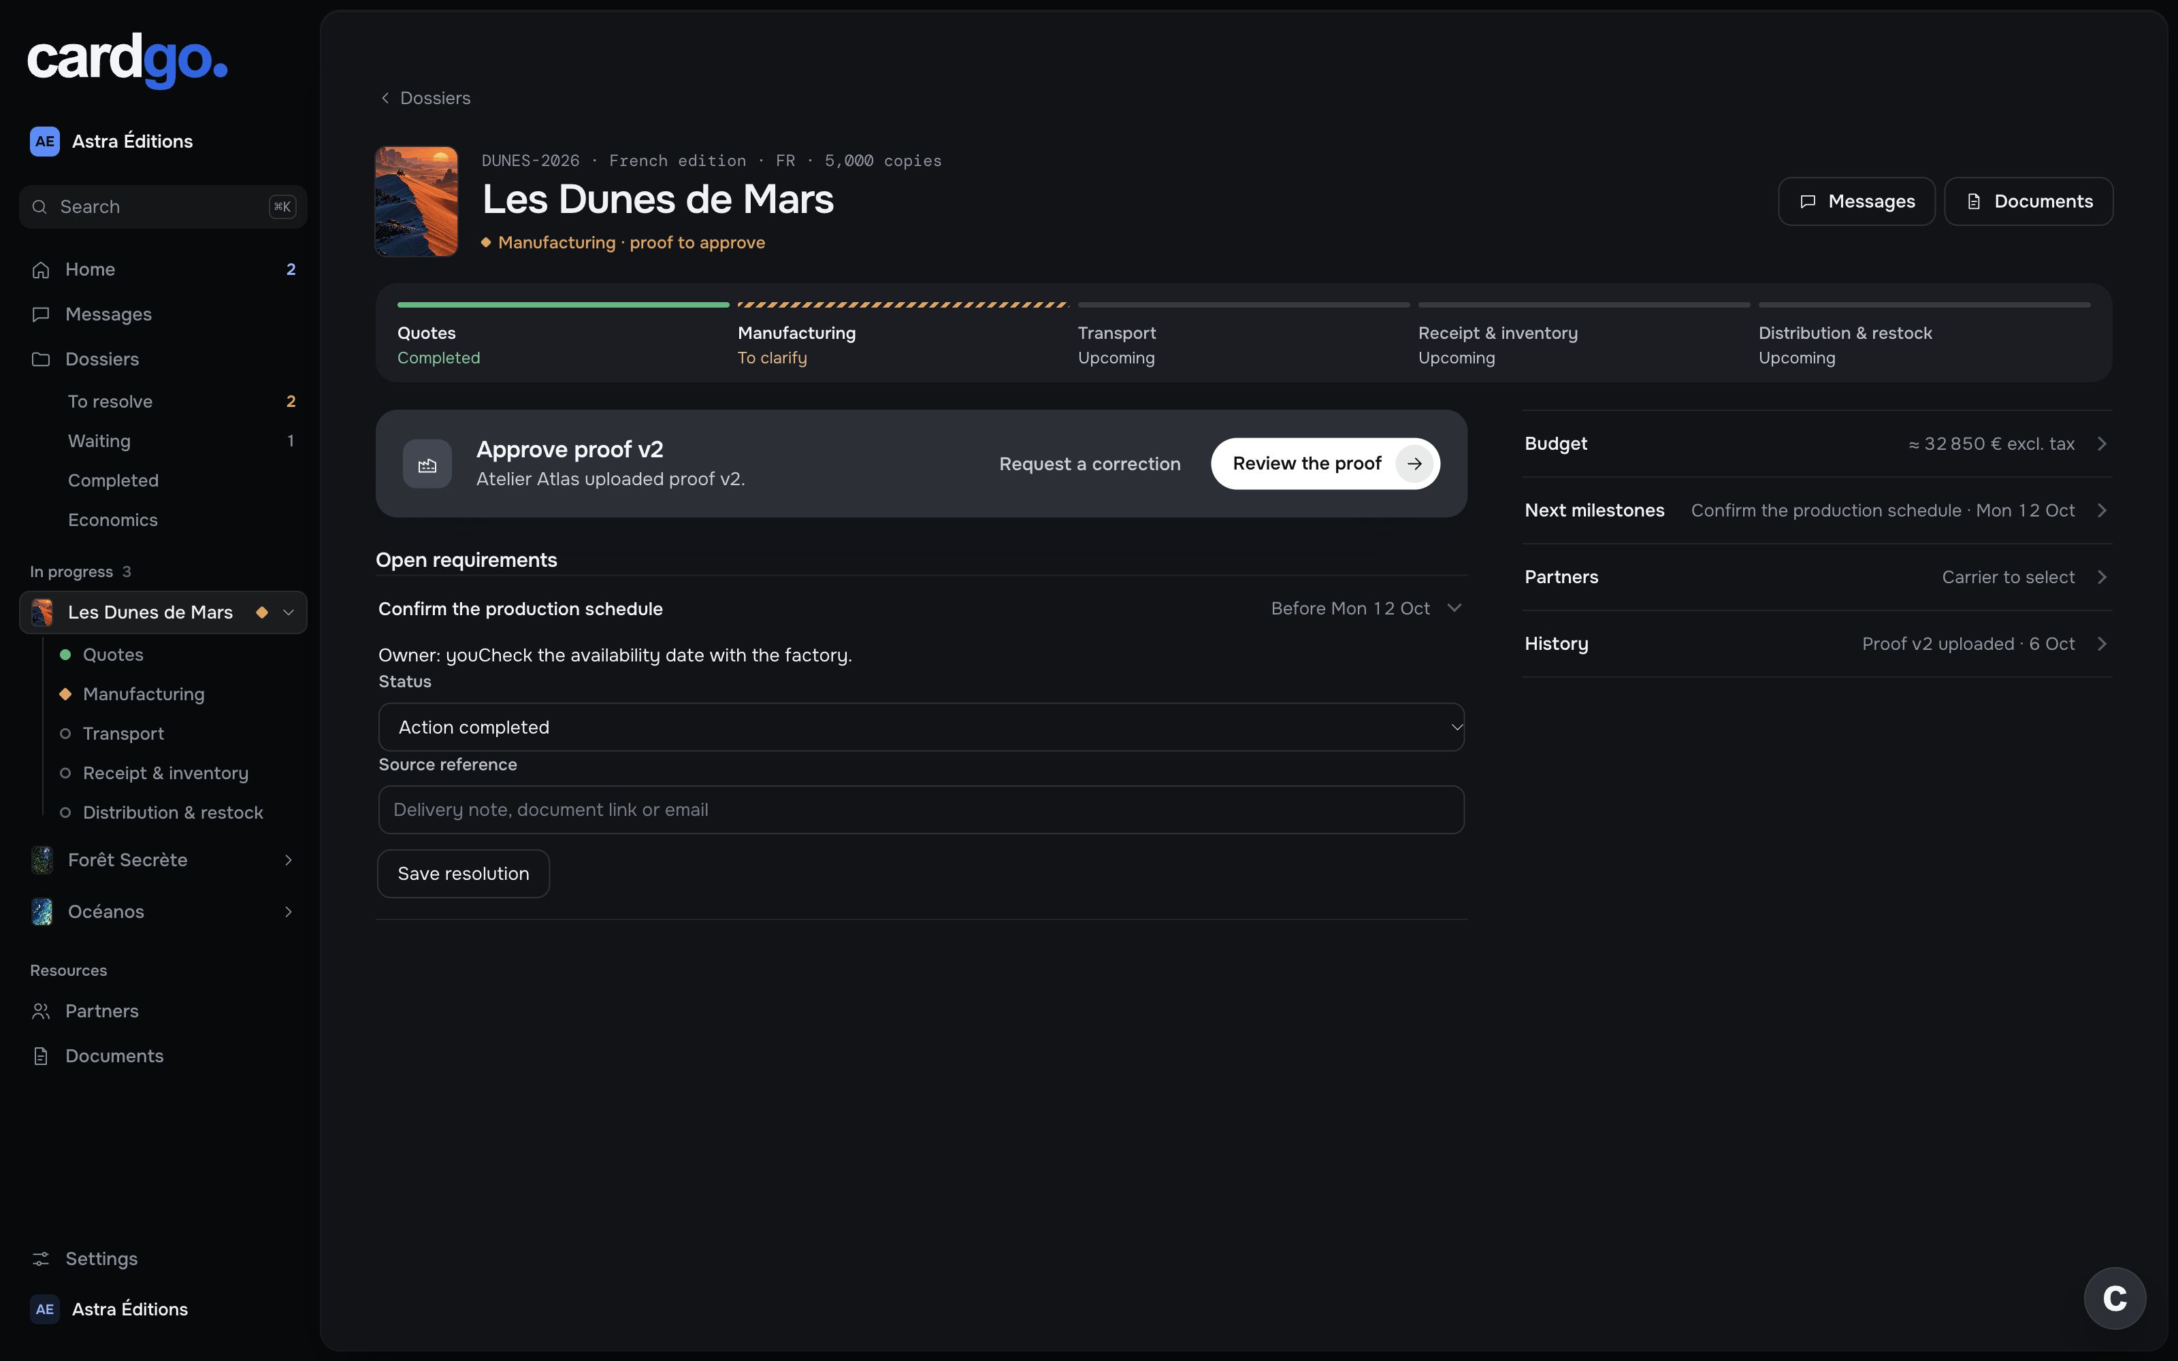This screenshot has width=2178, height=1361.
Task: Click the Dossiers folder icon
Action: coord(41,360)
